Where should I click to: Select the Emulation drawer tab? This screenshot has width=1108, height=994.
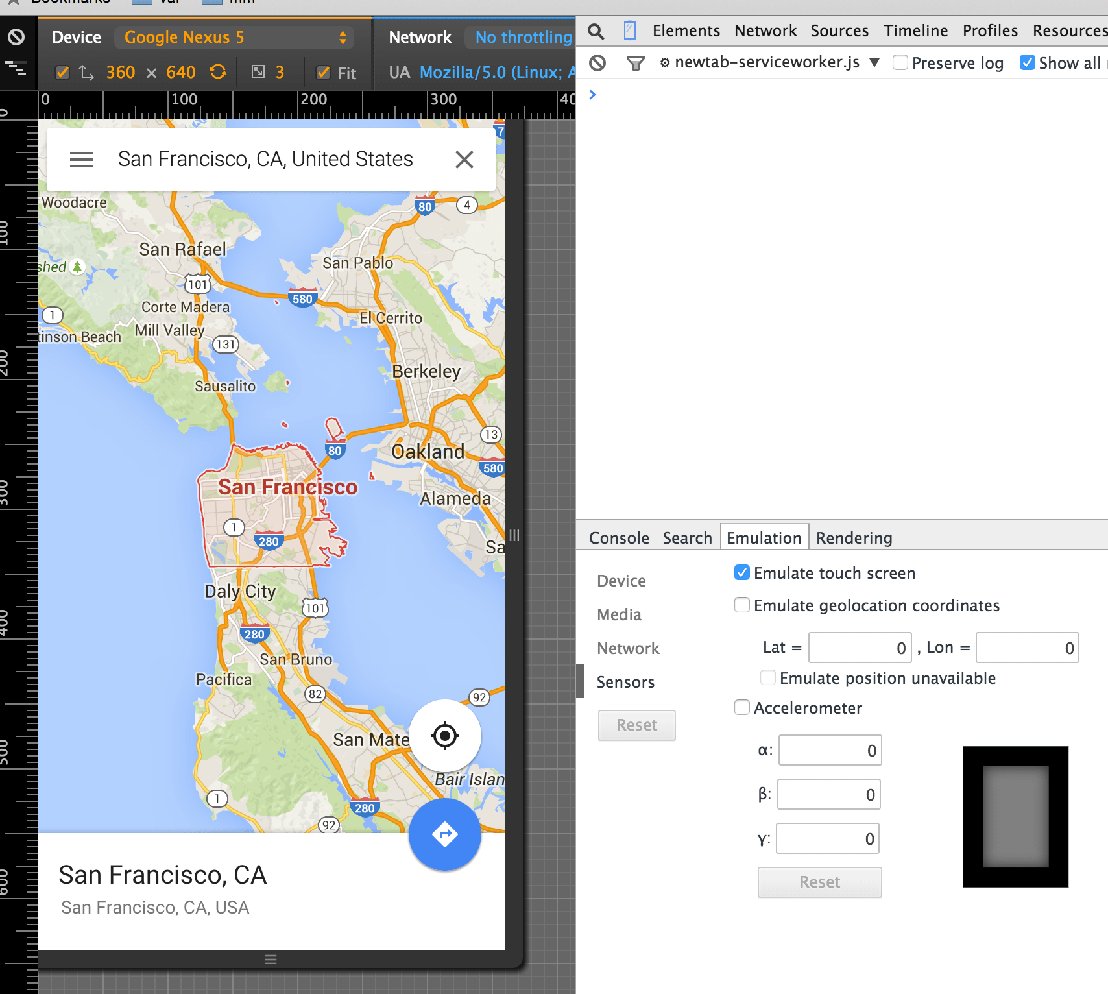764,537
